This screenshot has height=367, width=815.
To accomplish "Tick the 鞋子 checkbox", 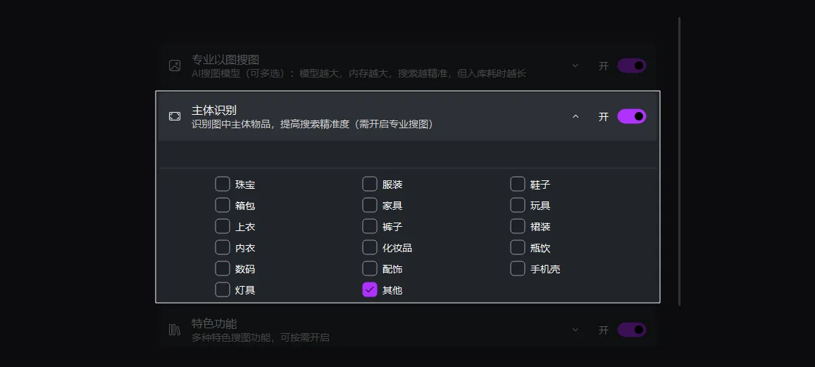I will point(518,185).
